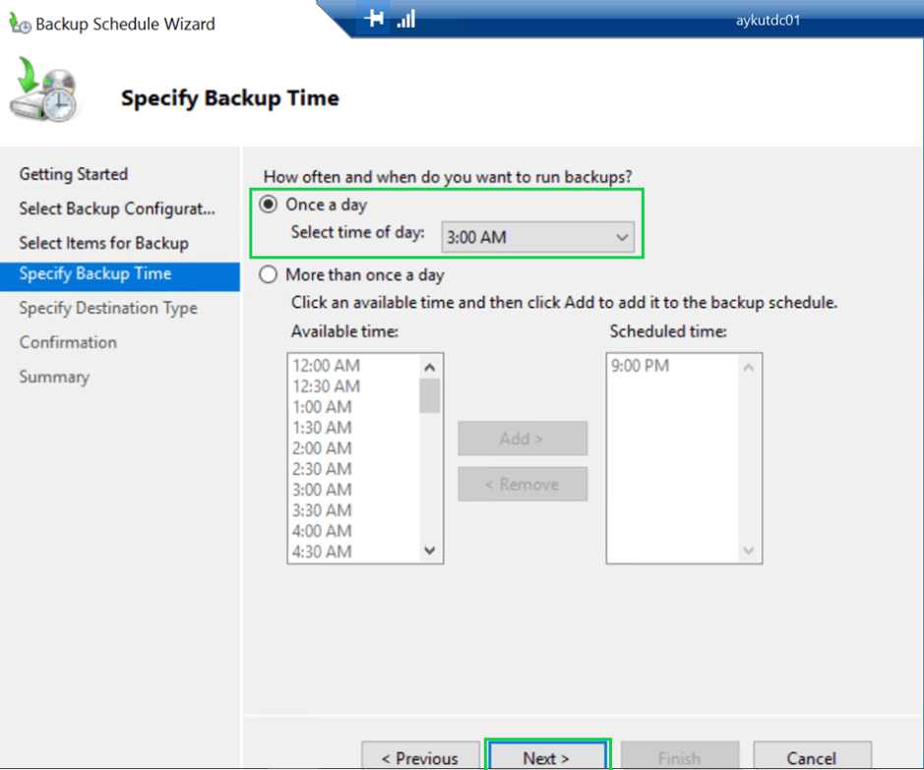Click the "< Remove" button
Screen dimensions: 924x770
[x=523, y=484]
